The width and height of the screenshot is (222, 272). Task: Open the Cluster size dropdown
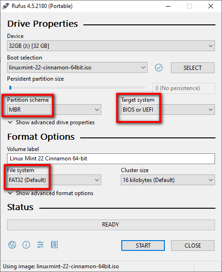point(168,180)
